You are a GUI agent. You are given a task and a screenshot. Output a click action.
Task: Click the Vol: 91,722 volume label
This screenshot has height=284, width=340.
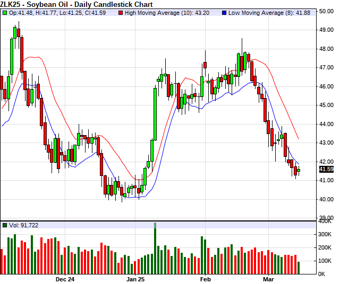tap(23, 225)
